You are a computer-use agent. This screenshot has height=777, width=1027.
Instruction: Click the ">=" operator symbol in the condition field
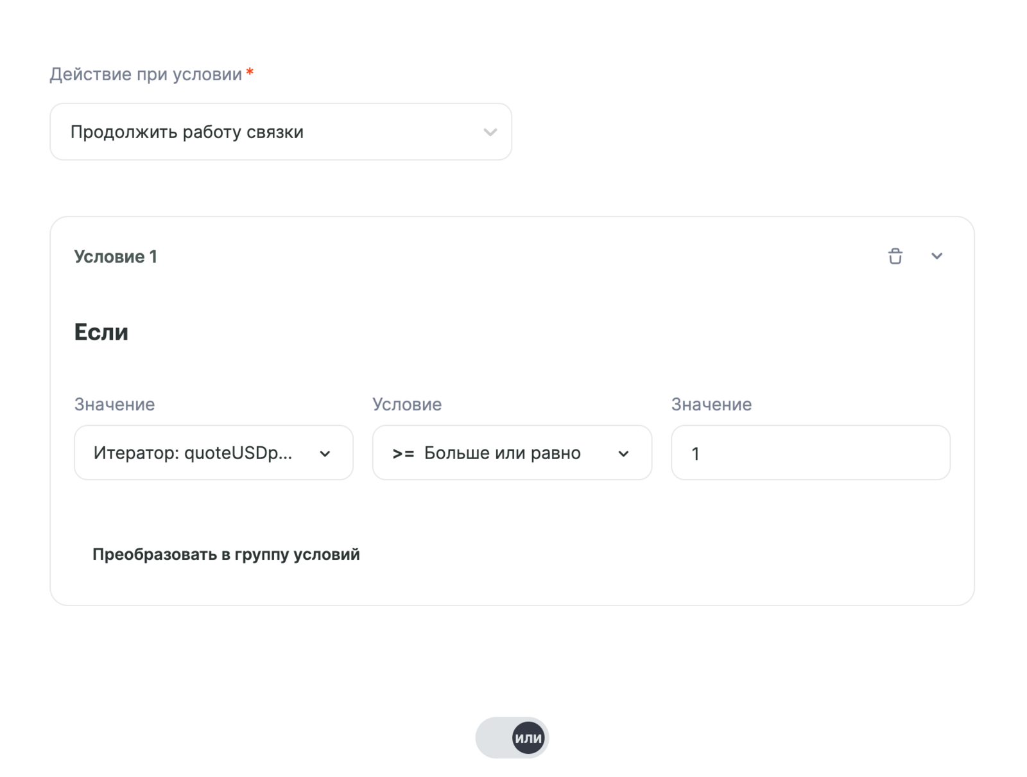[x=403, y=453]
